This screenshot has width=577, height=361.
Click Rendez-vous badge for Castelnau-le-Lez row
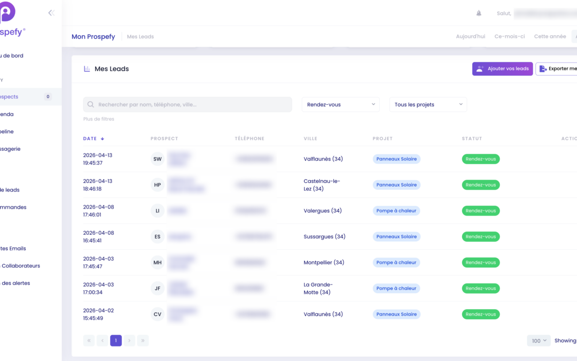tap(481, 185)
